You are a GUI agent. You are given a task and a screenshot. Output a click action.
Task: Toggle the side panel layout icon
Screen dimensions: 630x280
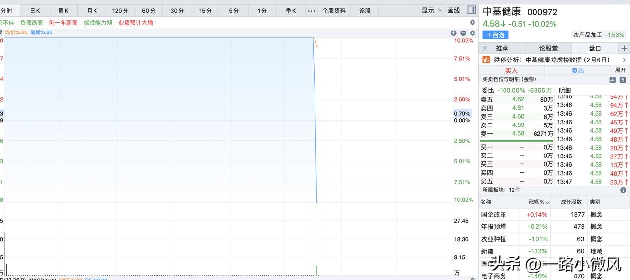coord(471,10)
